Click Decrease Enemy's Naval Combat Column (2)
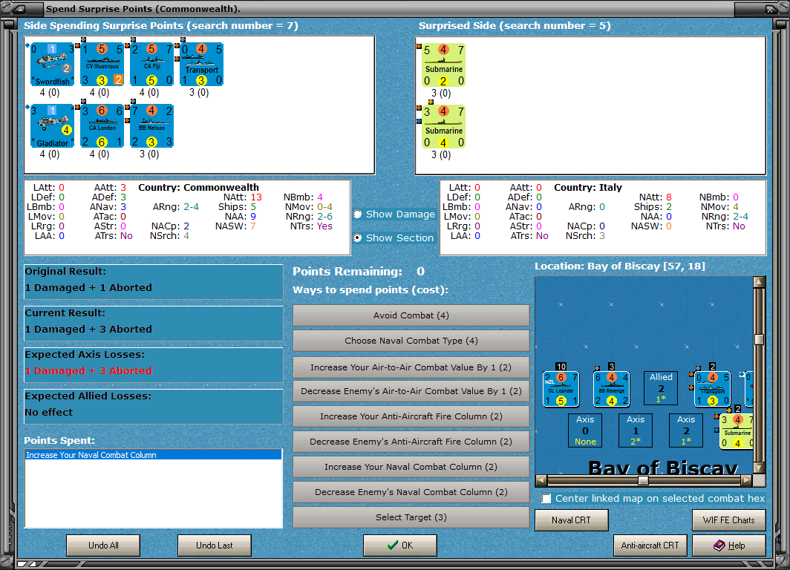 pyautogui.click(x=411, y=492)
